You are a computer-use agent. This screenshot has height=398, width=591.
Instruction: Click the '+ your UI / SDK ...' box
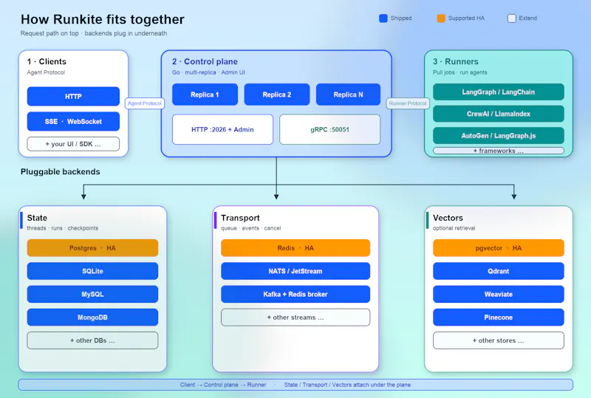[x=73, y=144]
